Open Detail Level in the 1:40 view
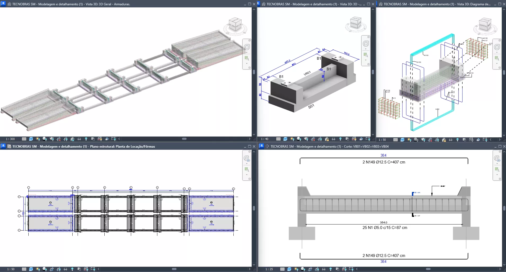 278,139
